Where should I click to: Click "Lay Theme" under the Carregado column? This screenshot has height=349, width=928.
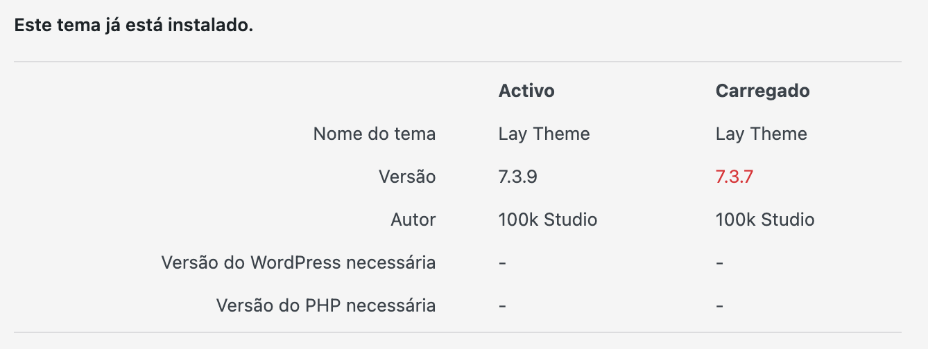761,134
